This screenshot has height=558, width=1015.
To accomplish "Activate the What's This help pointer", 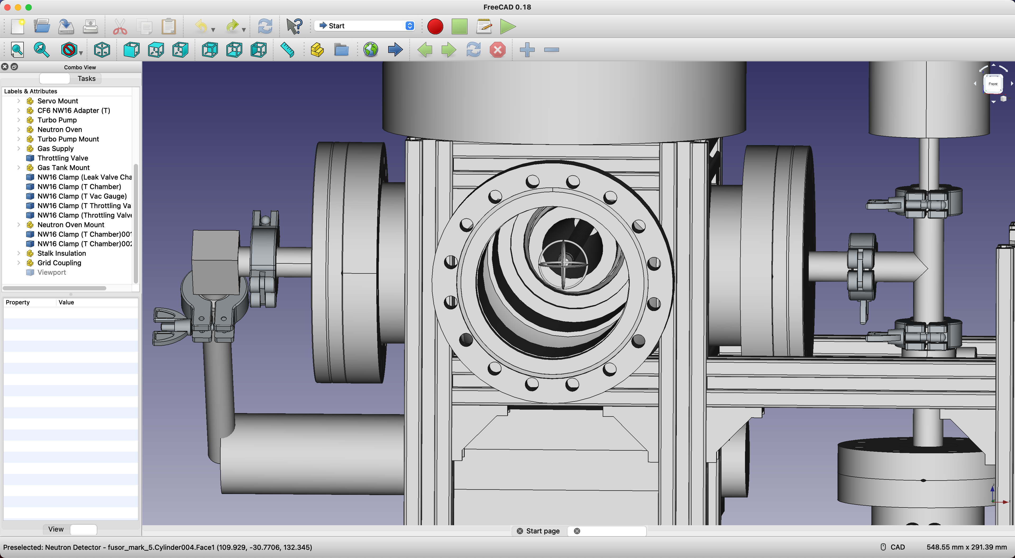I will [294, 26].
